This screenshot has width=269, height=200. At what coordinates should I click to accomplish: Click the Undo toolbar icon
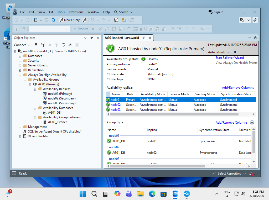point(93,20)
